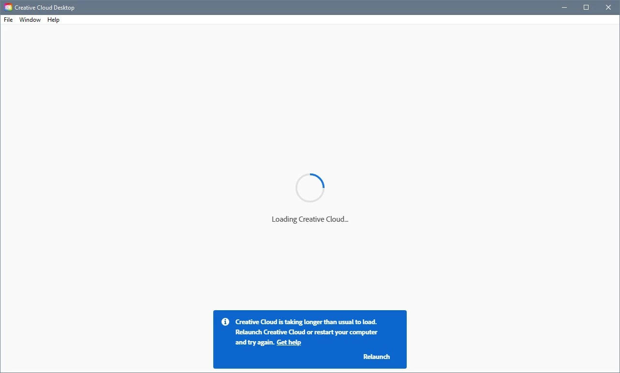Close the Creative Cloud Desktop window
Image resolution: width=620 pixels, height=373 pixels.
[x=608, y=7]
